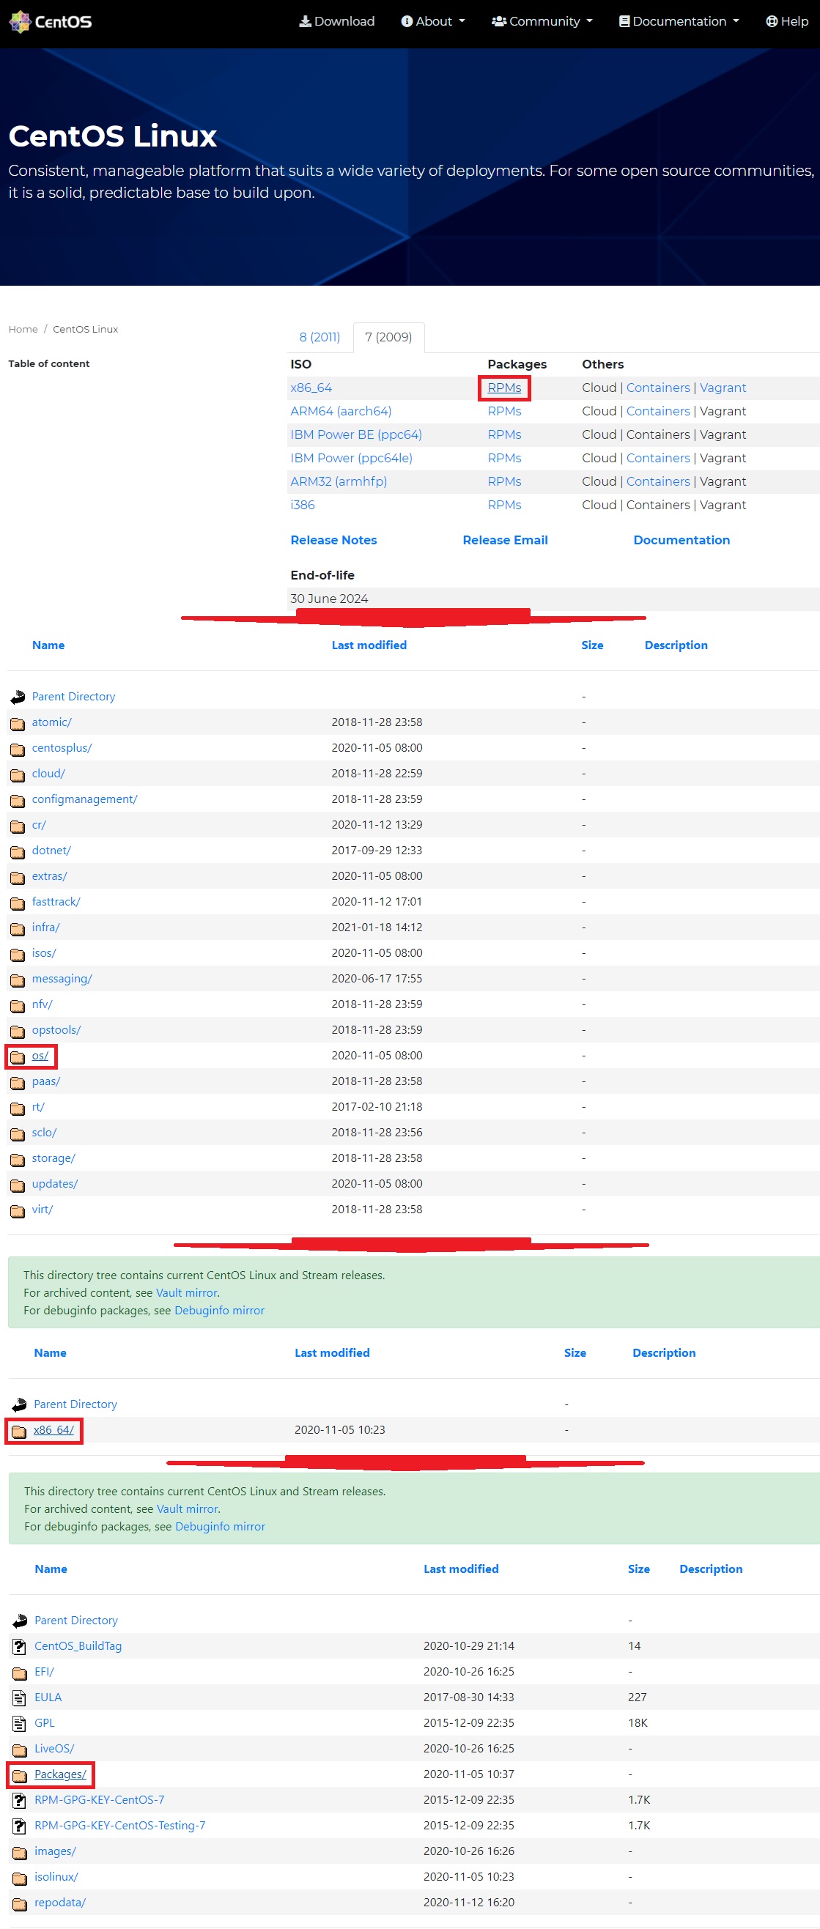Viewport: 820px width, 1929px height.
Task: Click the fasttrack/ folder icon
Action: pos(18,903)
